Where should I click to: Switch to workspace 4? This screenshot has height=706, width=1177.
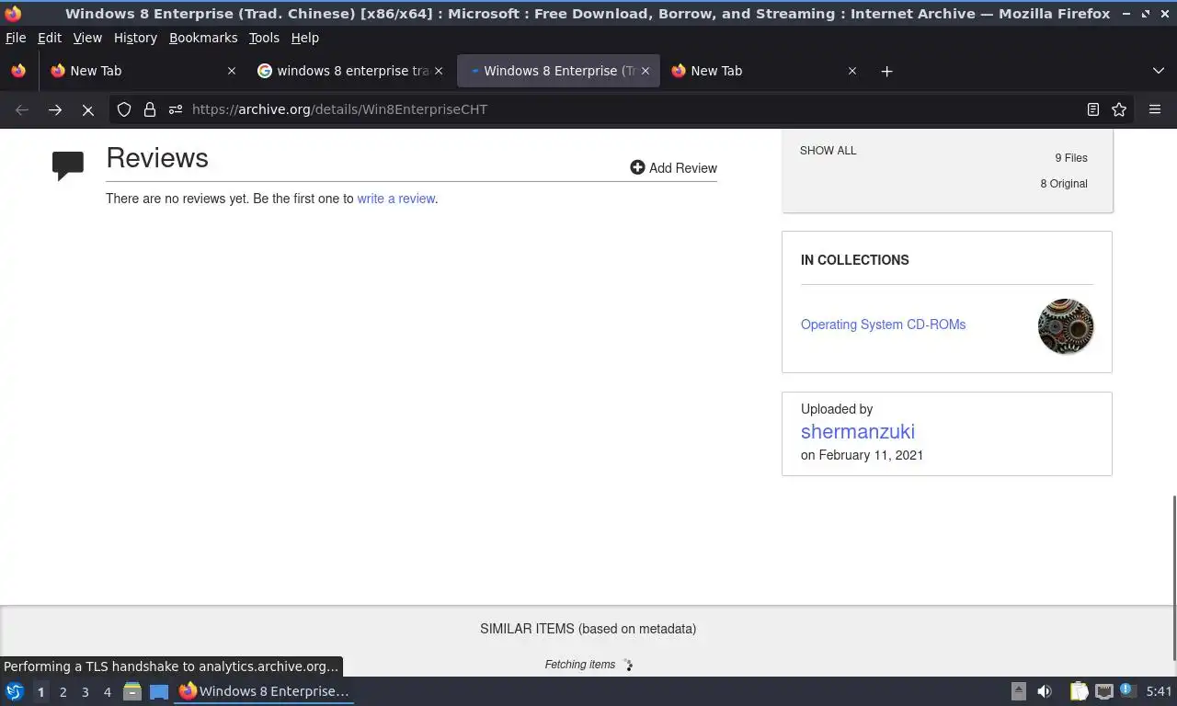(108, 692)
